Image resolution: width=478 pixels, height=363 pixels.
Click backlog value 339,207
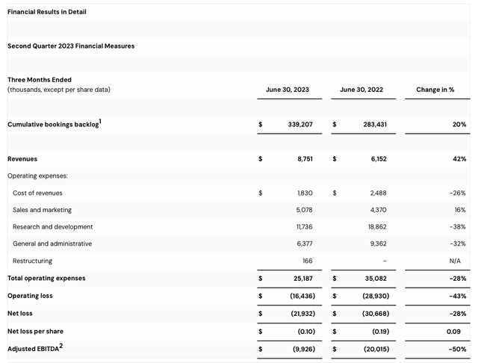[300, 124]
